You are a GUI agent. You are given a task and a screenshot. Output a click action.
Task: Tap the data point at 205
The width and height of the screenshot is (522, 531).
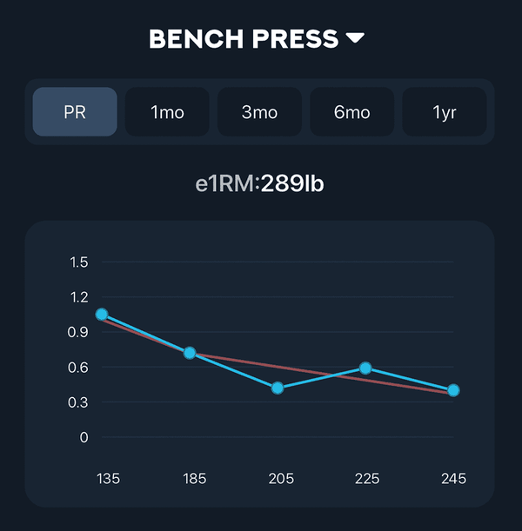point(278,388)
